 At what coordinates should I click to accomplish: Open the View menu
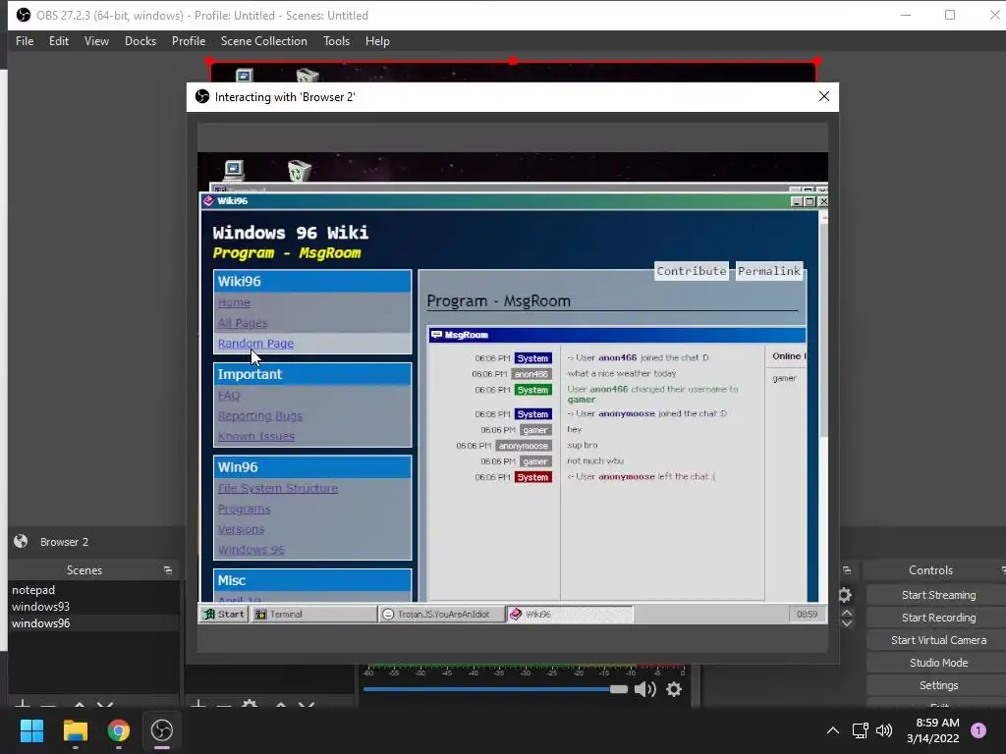pos(96,41)
